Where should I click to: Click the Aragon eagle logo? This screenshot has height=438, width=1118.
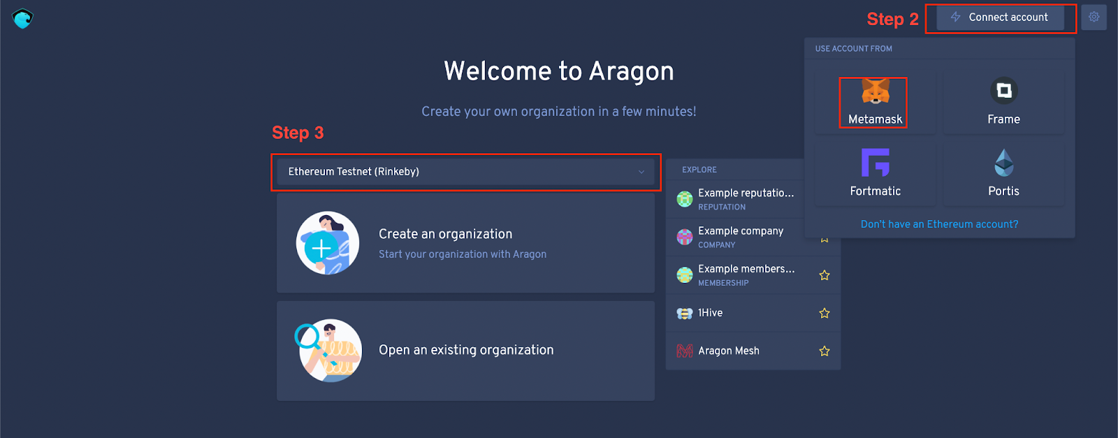(22, 18)
